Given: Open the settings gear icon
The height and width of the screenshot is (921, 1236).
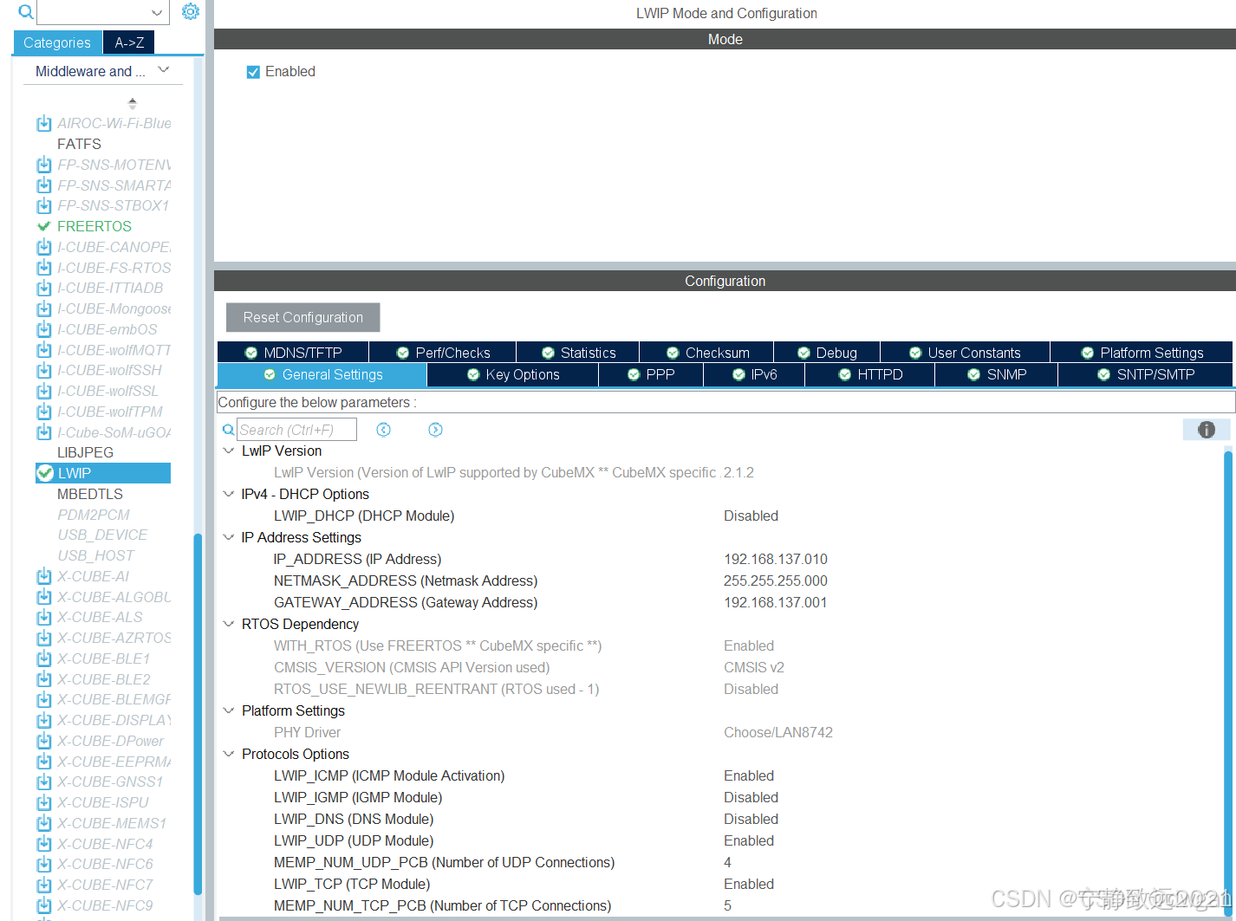Looking at the screenshot, I should click(x=191, y=11).
